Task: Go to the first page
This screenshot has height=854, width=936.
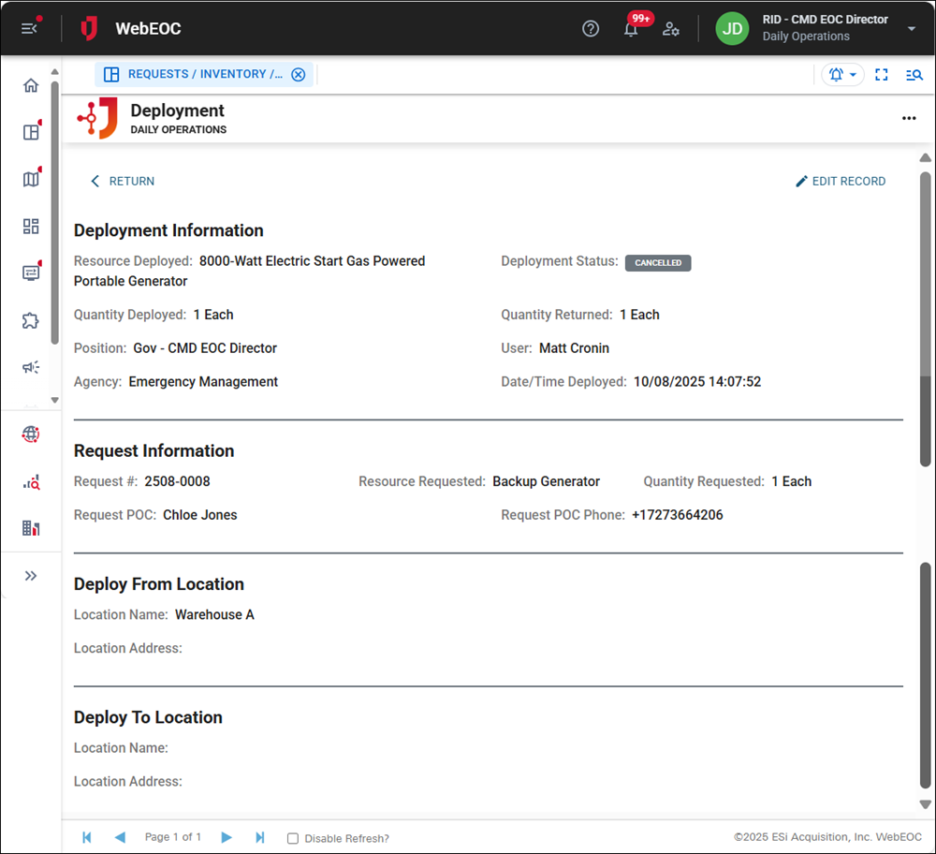Action: click(x=86, y=837)
